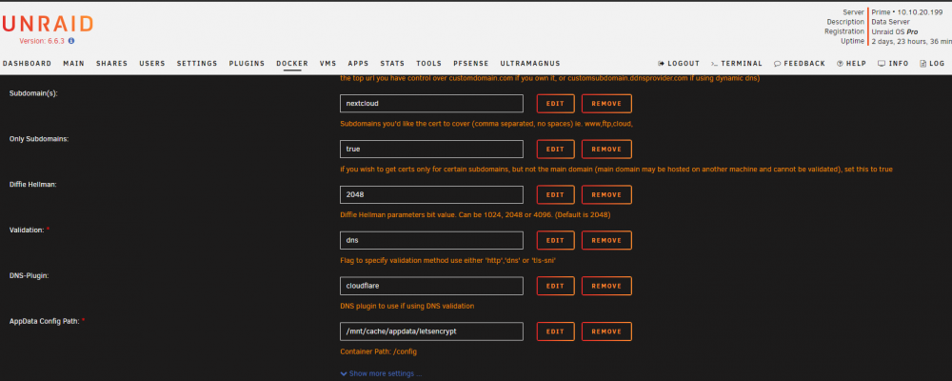
Task: Click the Feedback link text
Action: [x=804, y=63]
